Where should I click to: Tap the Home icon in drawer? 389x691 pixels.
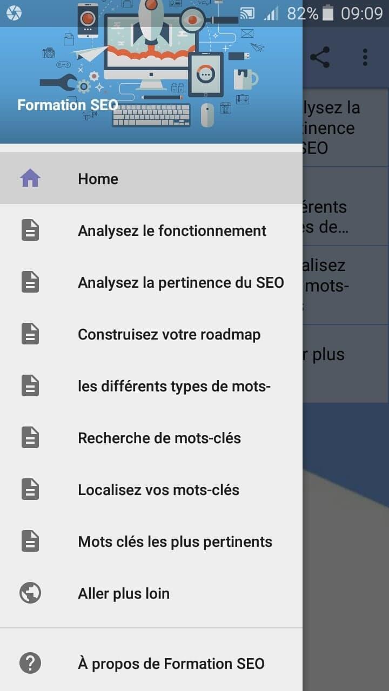pos(30,179)
